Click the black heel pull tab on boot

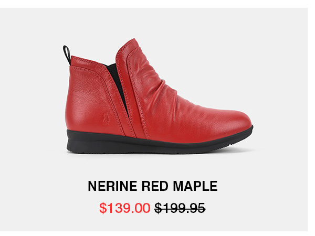coord(67,55)
